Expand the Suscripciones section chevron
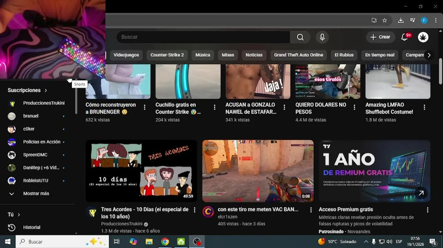 tap(46, 90)
